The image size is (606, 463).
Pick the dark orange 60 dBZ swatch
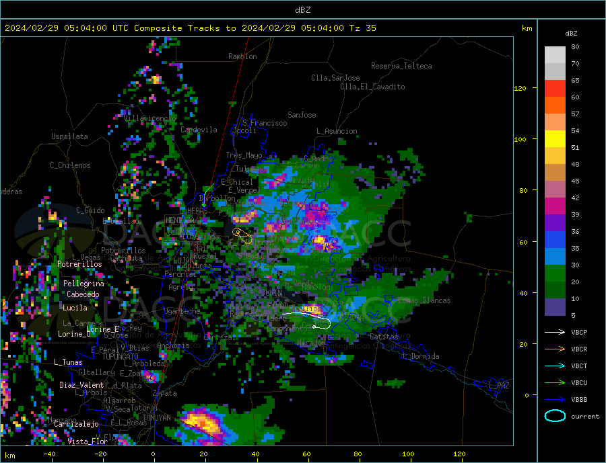pos(555,106)
